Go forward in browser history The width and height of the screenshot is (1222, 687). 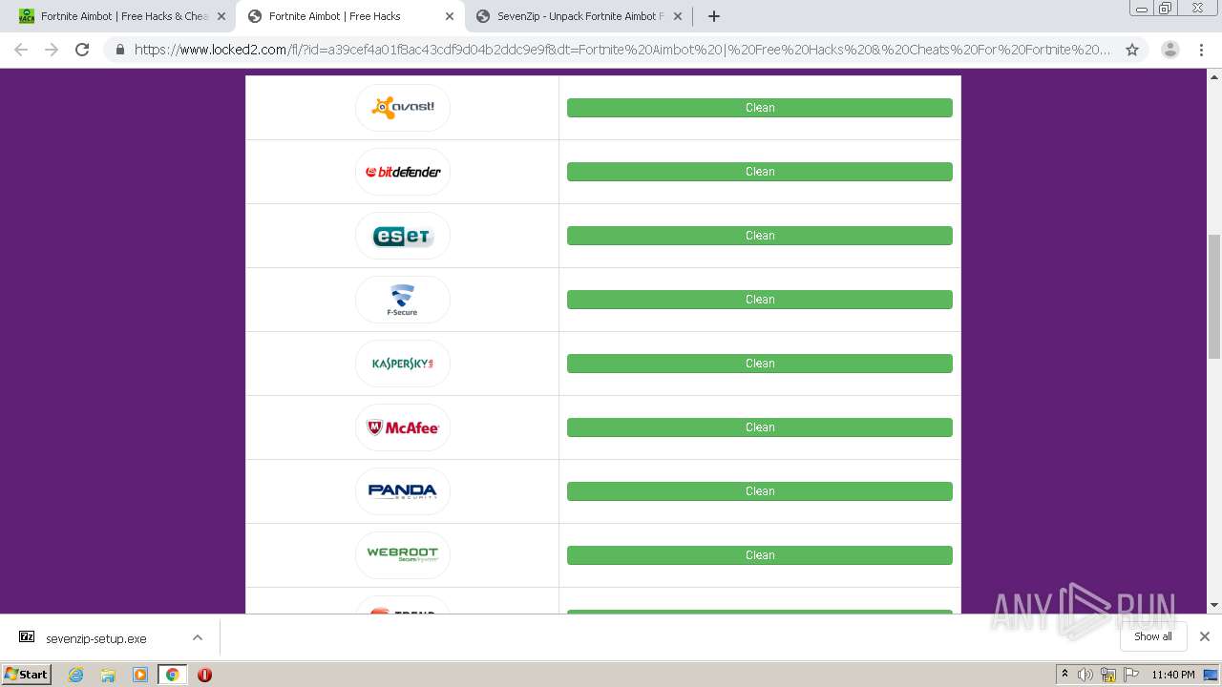click(x=52, y=50)
